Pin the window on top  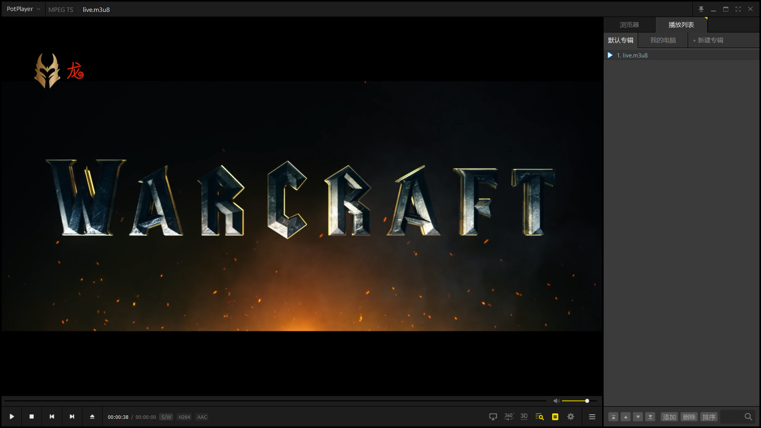701,9
